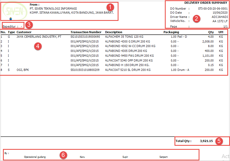Click packaging 1.00 Drum - A
This screenshot has height=161, width=230.
(180, 70)
